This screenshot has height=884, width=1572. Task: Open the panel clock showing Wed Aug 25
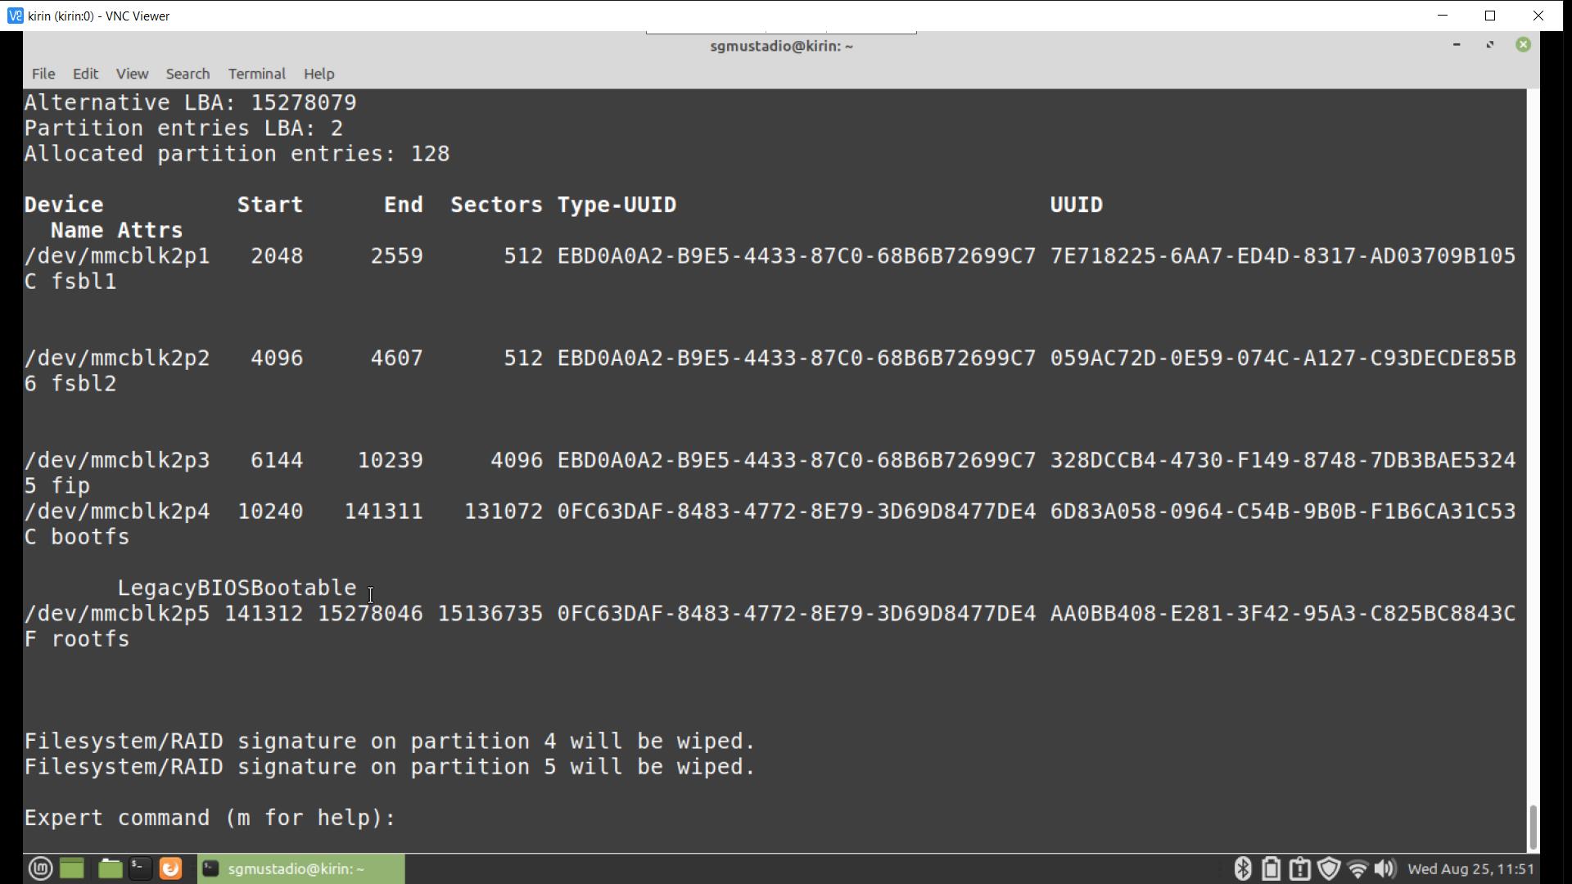point(1470,868)
